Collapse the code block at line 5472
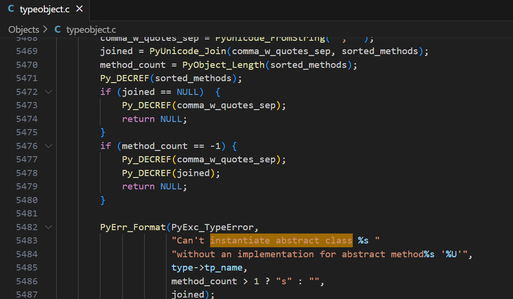 (48, 92)
